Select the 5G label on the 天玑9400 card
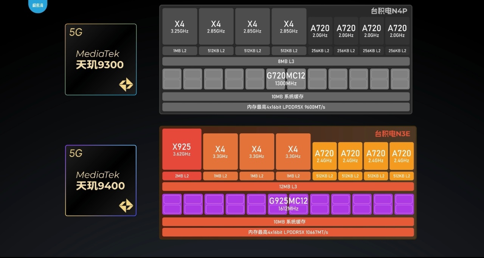This screenshot has width=484, height=258. pyautogui.click(x=76, y=153)
